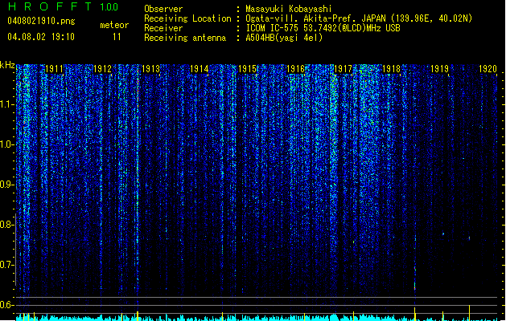Viewport: 506px width, 321px height.
Task: Click the 0.6 kHz axis label
Action: (6, 305)
